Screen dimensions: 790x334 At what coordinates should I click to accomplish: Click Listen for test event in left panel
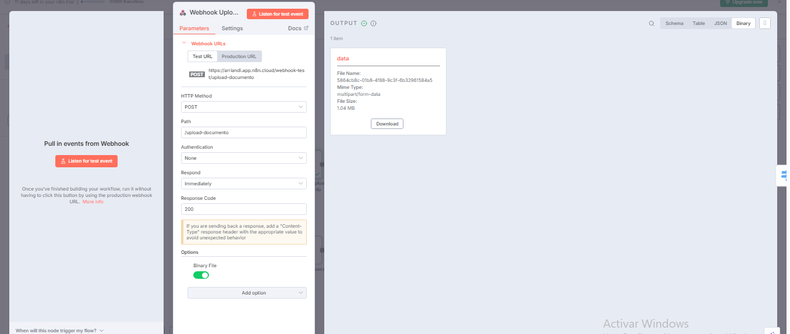pyautogui.click(x=86, y=161)
